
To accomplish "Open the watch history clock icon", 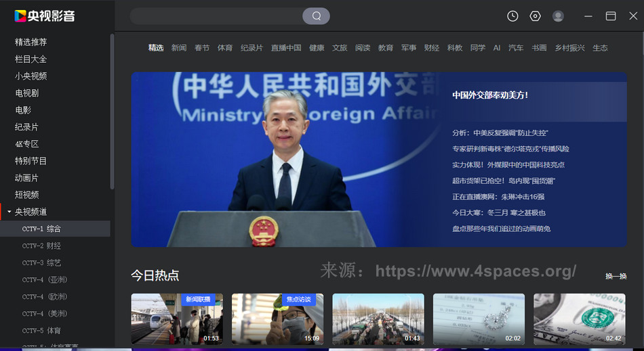I will pyautogui.click(x=512, y=16).
